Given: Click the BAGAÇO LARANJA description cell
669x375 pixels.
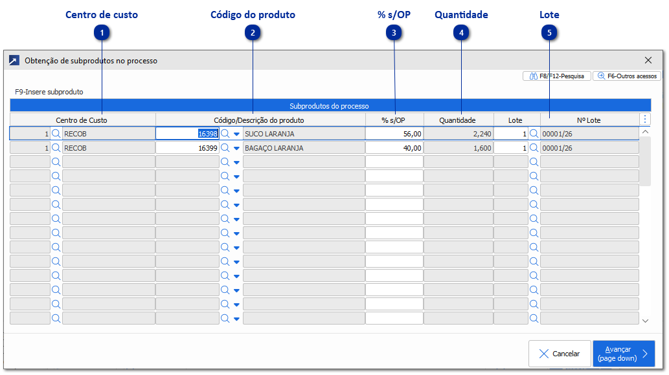Looking at the screenshot, I should (304, 148).
